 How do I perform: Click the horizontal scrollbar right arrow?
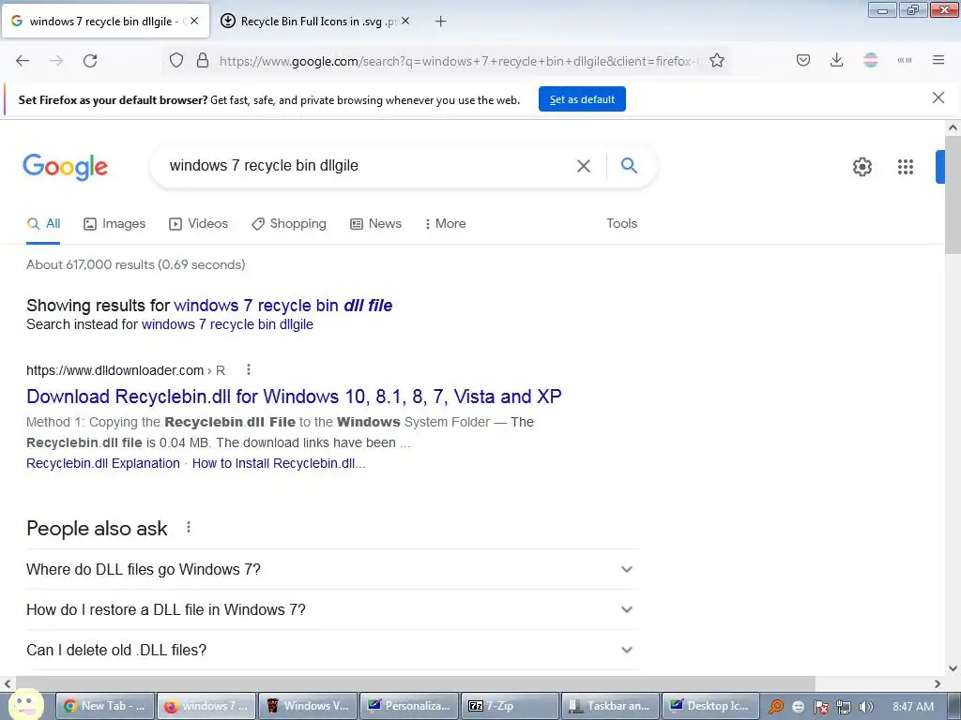pos(938,683)
